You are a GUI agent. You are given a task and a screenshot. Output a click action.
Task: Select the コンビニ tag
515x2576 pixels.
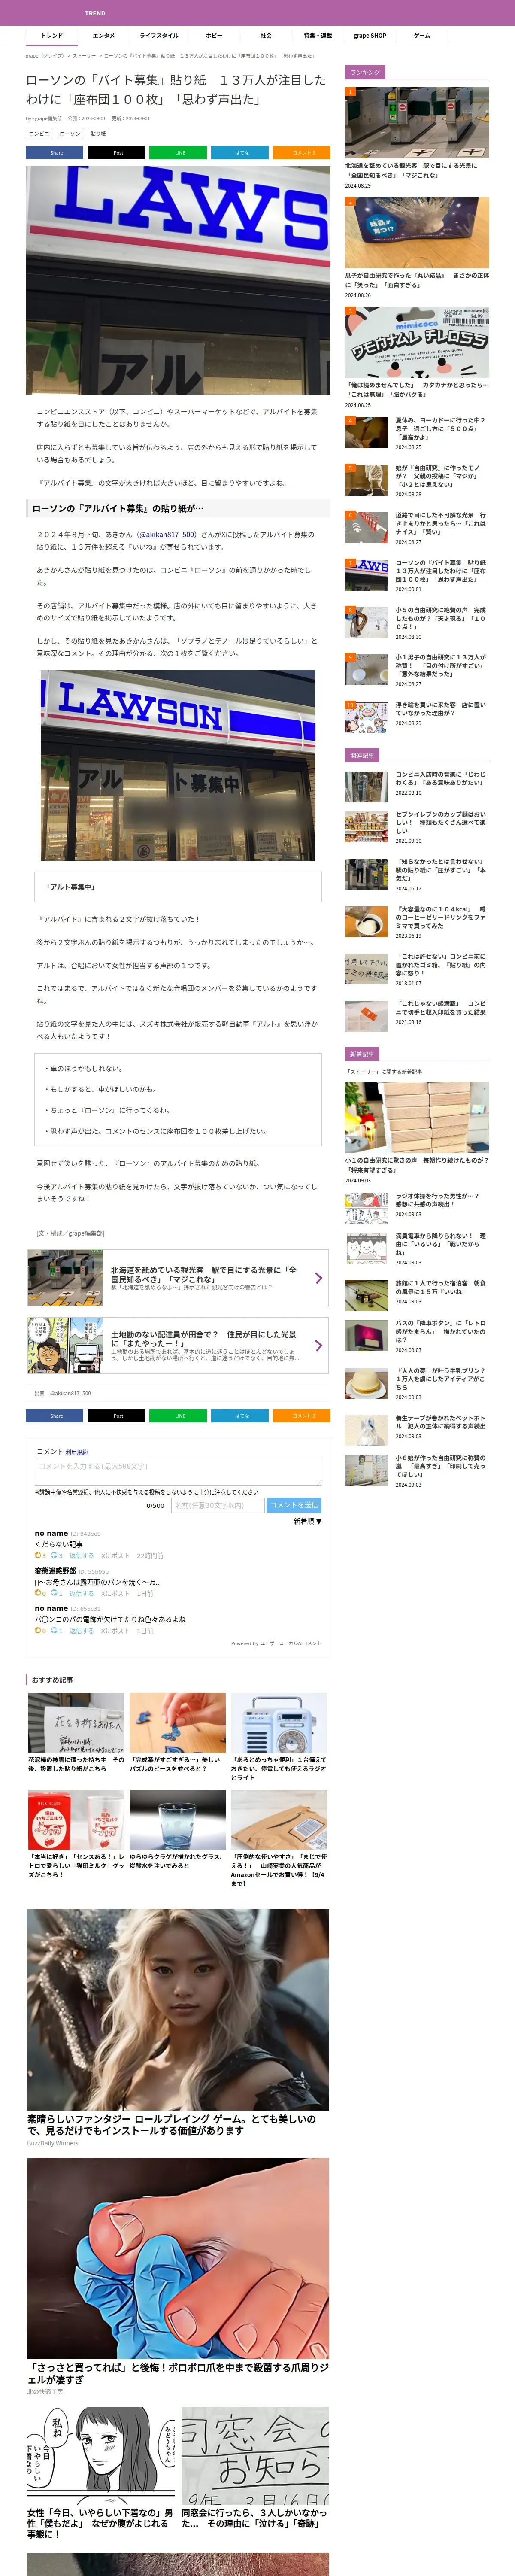coord(39,133)
